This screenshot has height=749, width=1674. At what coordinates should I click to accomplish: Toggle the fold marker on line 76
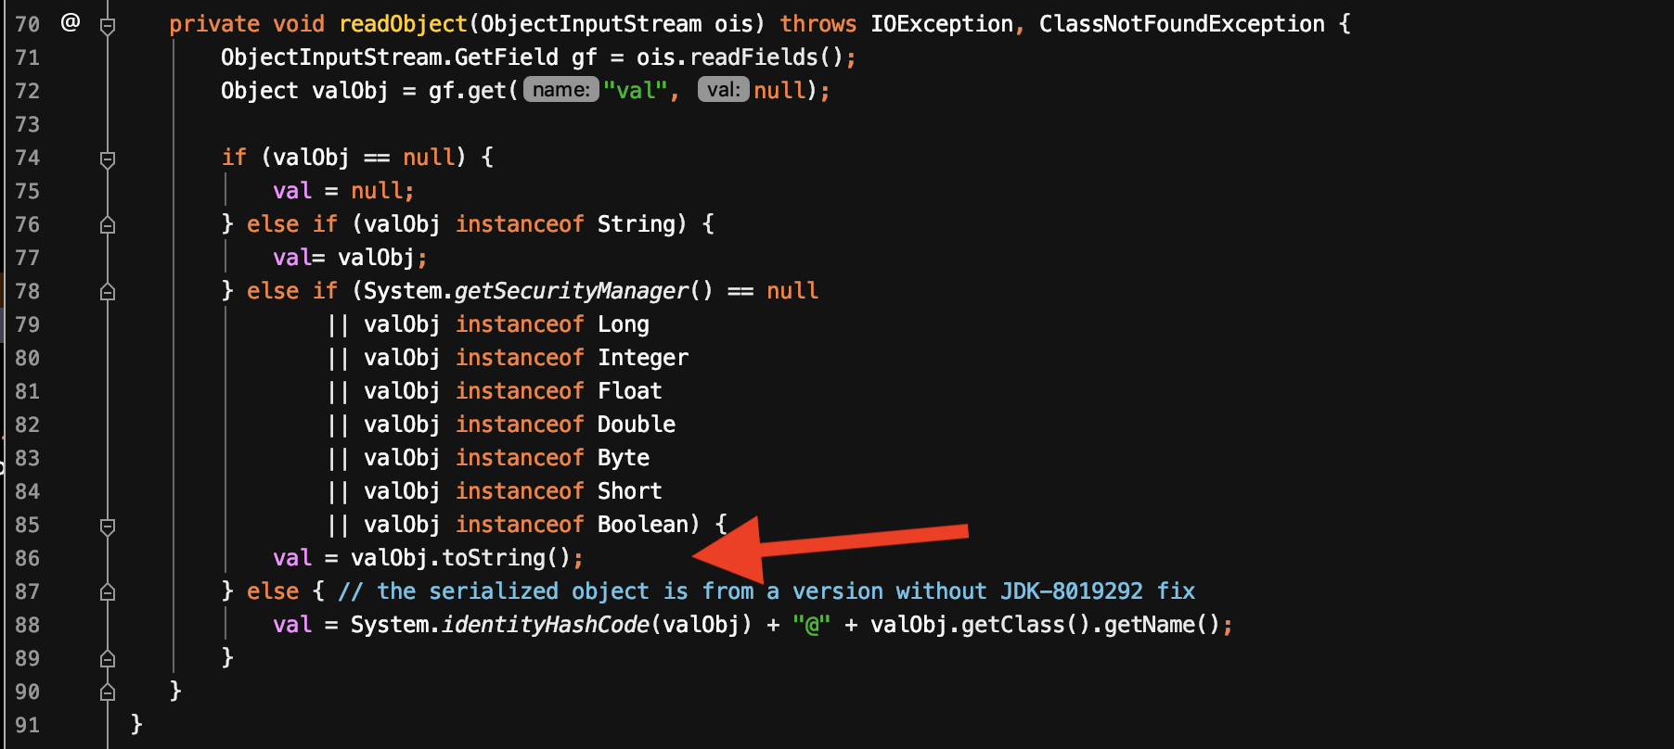click(x=108, y=225)
